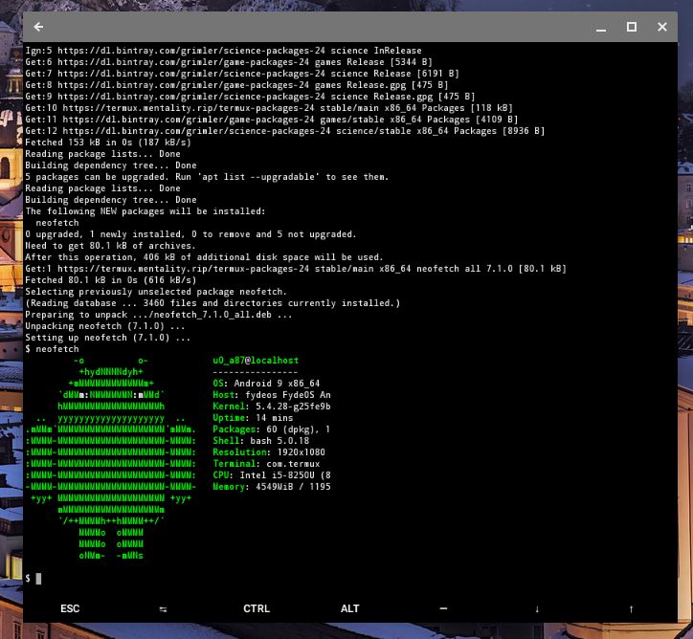Click the 'Get:10' termux-packages-24 Packages line

pos(269,108)
